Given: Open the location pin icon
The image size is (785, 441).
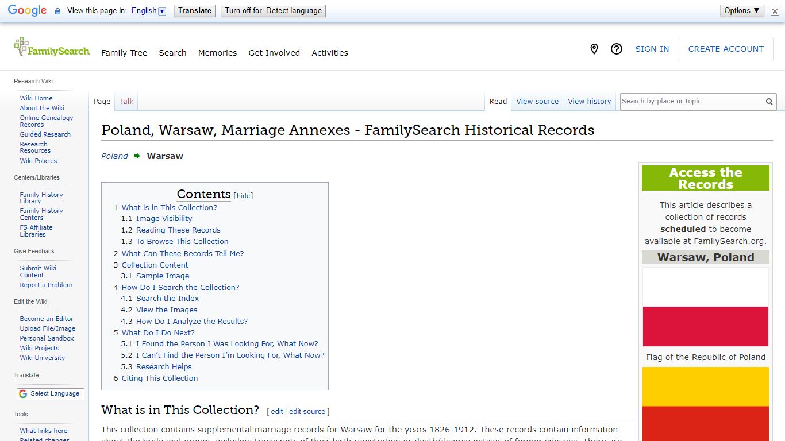Looking at the screenshot, I should tap(594, 49).
